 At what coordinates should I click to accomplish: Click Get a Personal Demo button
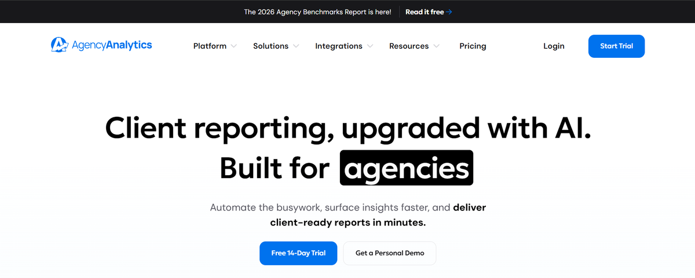tap(390, 253)
